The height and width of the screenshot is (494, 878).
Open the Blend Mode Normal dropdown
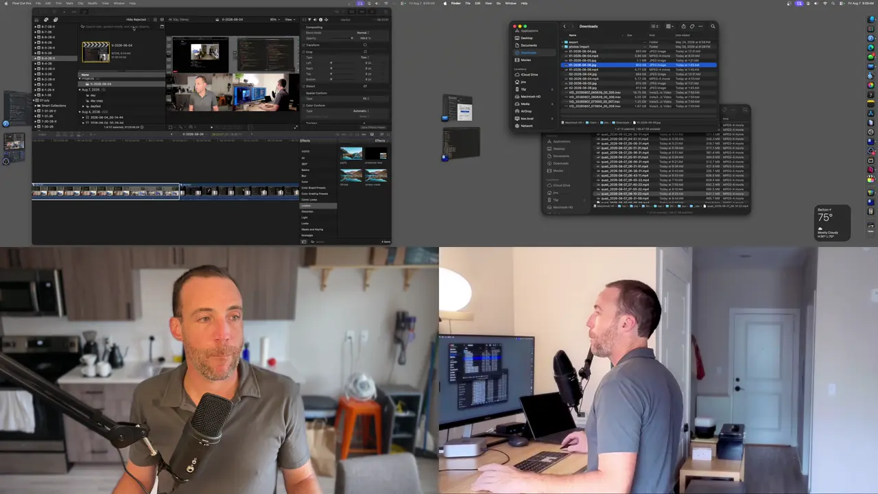363,33
